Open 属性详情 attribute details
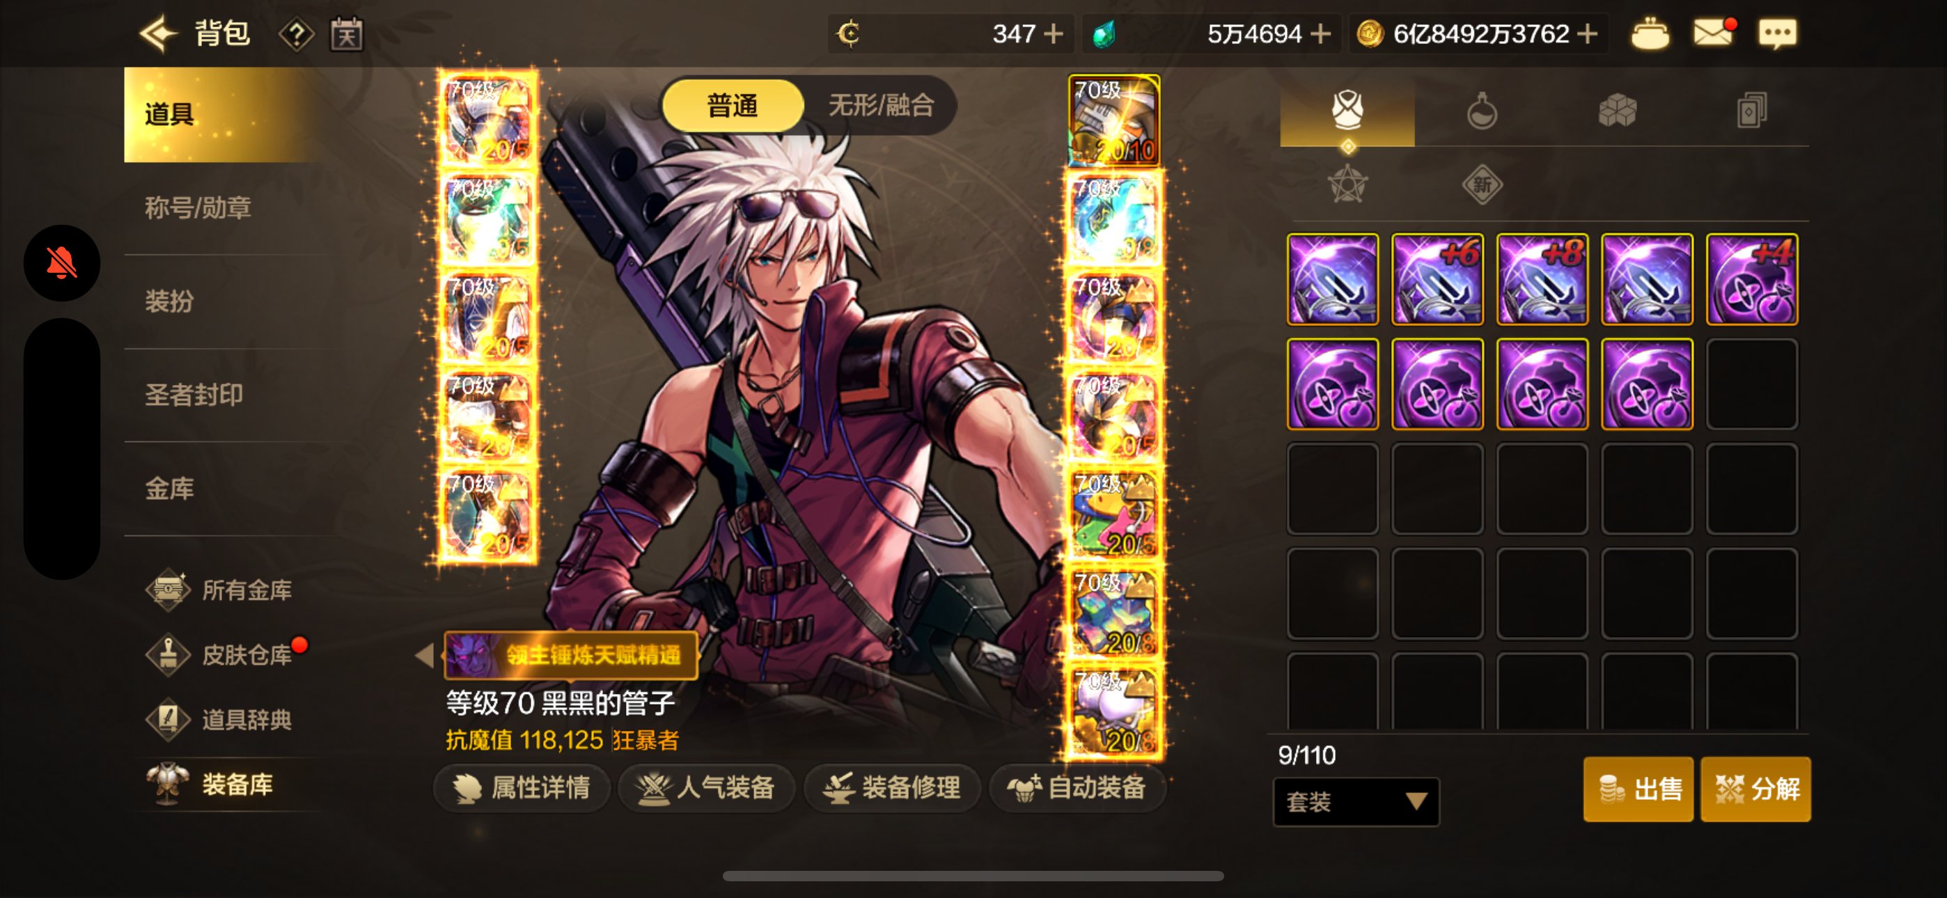Viewport: 1947px width, 898px height. [x=521, y=787]
